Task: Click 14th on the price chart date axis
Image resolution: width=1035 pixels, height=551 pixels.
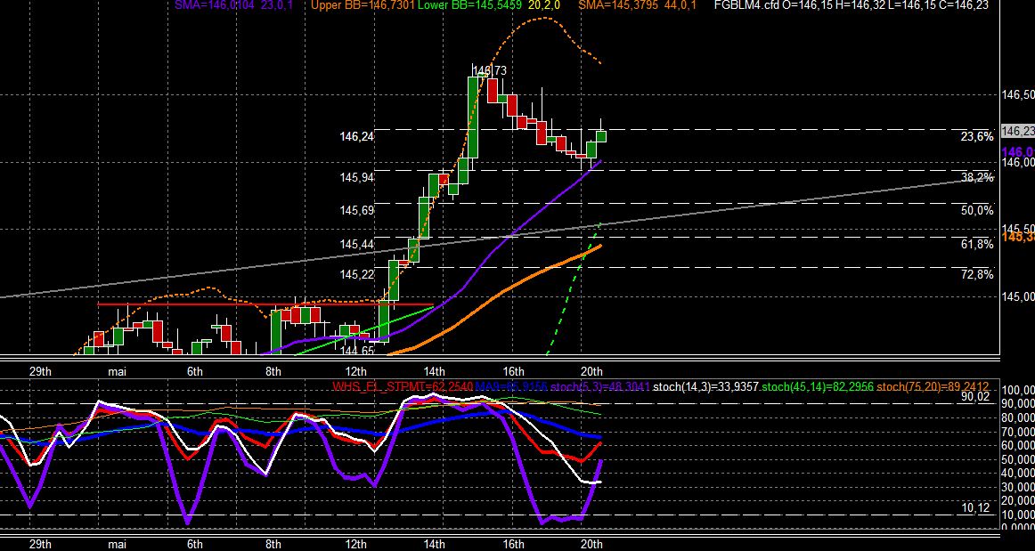Action: pos(434,371)
